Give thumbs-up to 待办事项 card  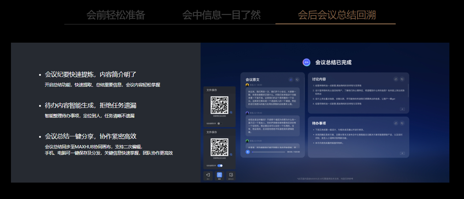(x=396, y=123)
